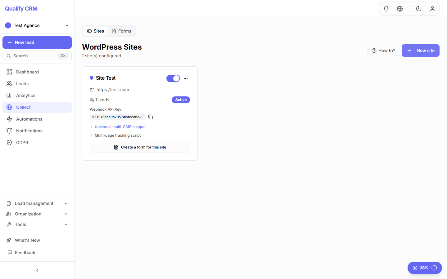Open Feedback

tap(37, 253)
